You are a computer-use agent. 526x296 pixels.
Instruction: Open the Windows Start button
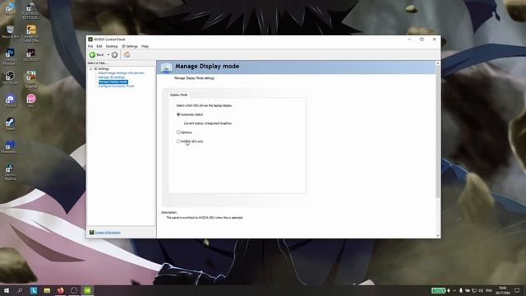pyautogui.click(x=7, y=290)
